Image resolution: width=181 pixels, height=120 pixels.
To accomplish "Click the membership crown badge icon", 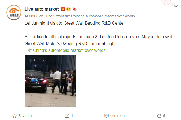I will (x=68, y=9).
